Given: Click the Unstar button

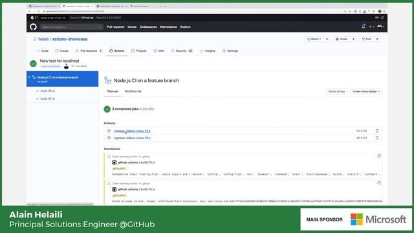Looking at the screenshot, I should point(342,39).
